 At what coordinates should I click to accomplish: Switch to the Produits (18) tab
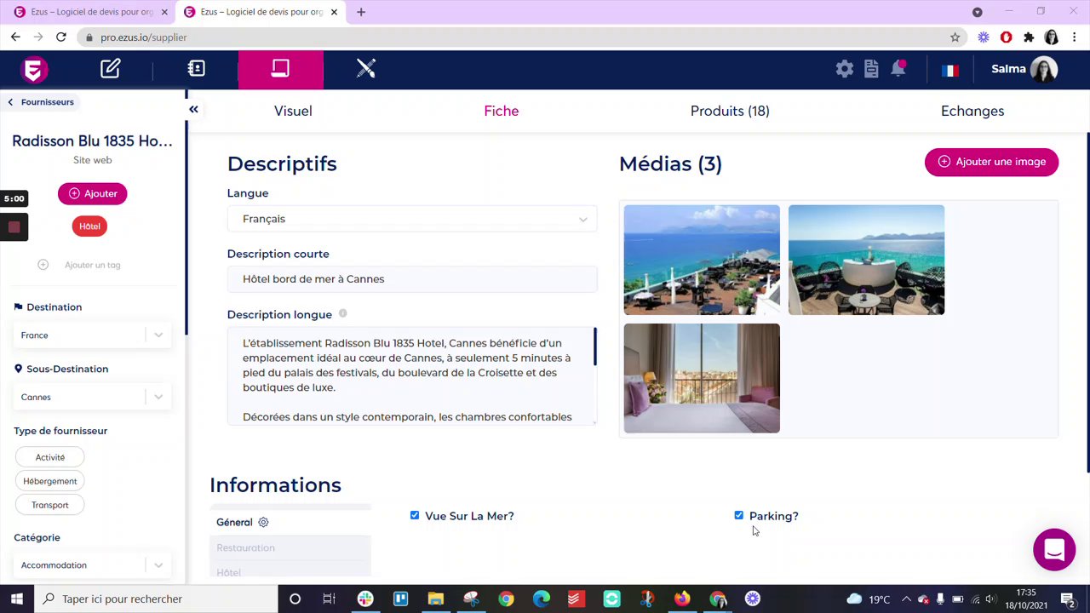(x=730, y=111)
